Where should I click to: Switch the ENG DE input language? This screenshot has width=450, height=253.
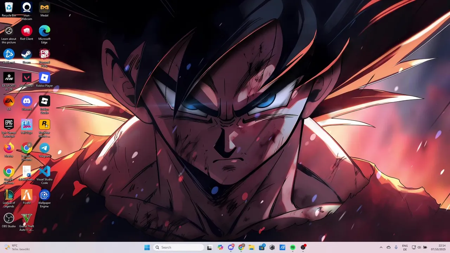click(405, 247)
